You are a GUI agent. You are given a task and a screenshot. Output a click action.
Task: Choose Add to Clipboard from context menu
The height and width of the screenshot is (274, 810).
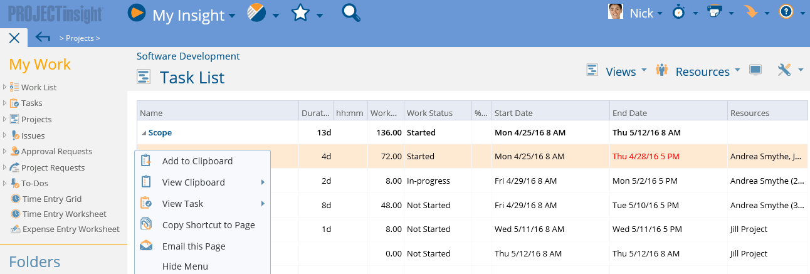click(197, 161)
